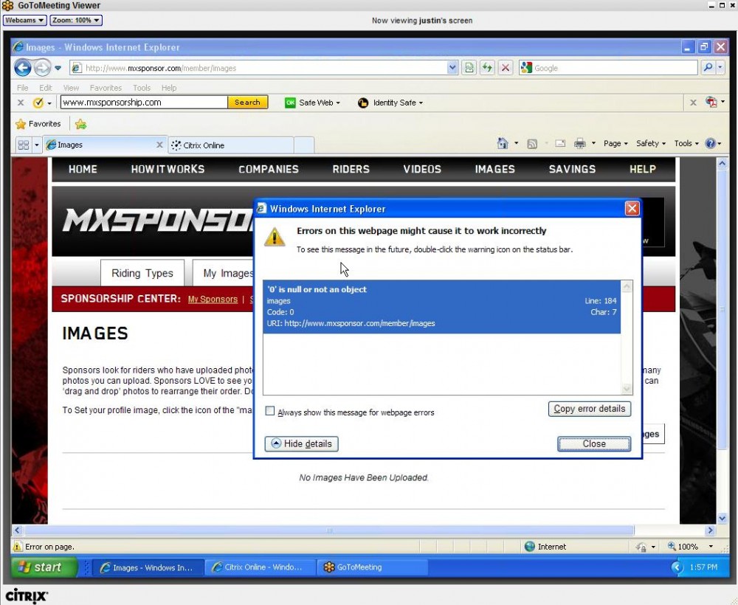Click the Read Mail envelope icon
The image size is (738, 605).
click(x=559, y=143)
